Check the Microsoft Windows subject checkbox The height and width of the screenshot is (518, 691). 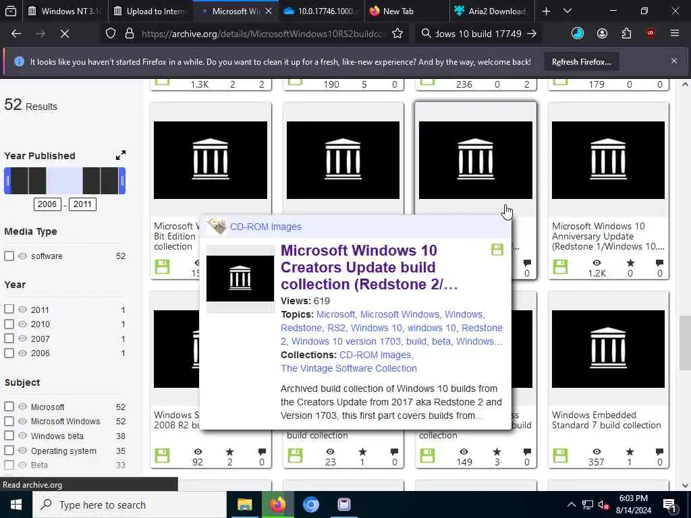click(9, 421)
